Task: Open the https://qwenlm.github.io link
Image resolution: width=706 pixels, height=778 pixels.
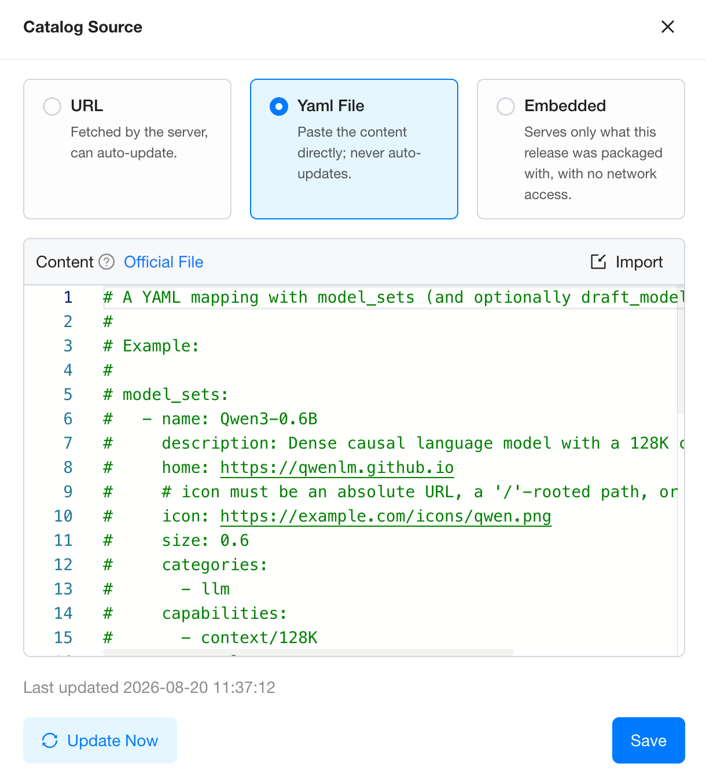Action: 337,468
